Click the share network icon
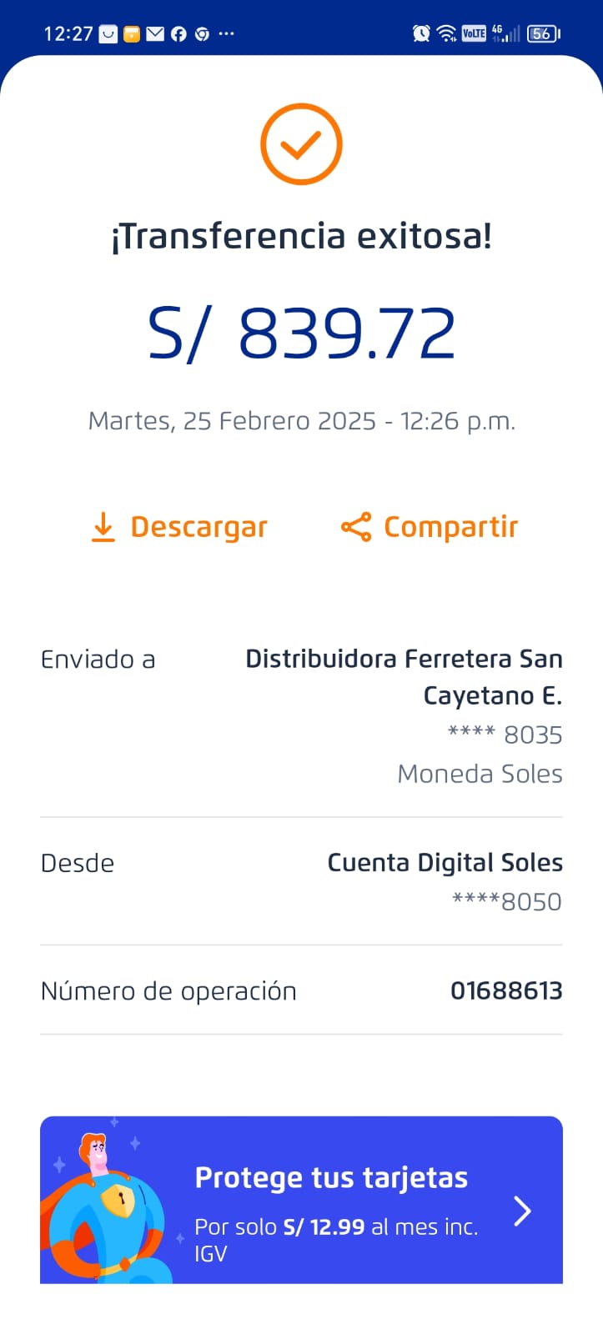Screen dimensions: 603x1334 click(356, 527)
